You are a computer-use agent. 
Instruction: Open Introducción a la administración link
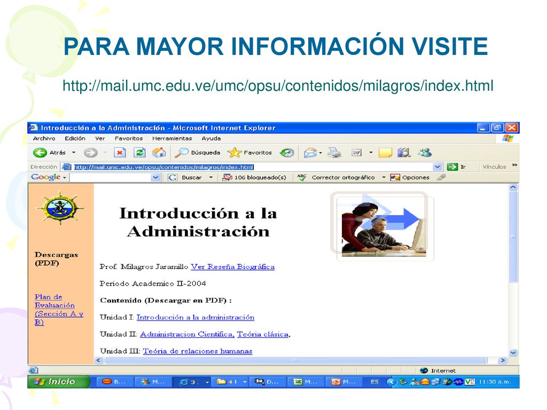(196, 317)
